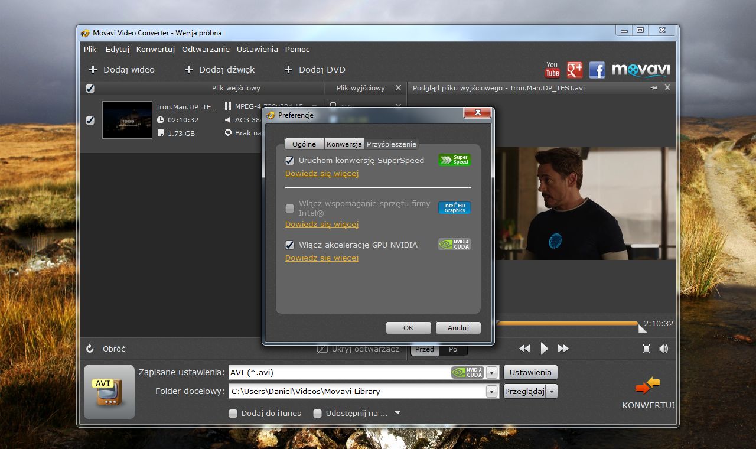The image size is (756, 449).
Task: Open the Ustawienia menu
Action: (x=258, y=50)
